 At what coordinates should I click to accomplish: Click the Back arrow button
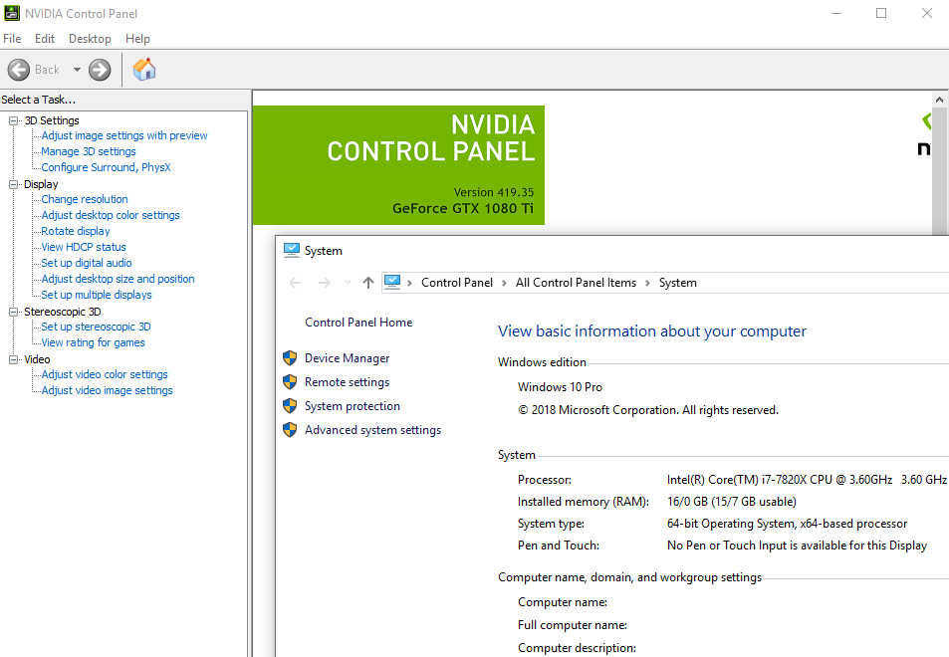click(19, 70)
